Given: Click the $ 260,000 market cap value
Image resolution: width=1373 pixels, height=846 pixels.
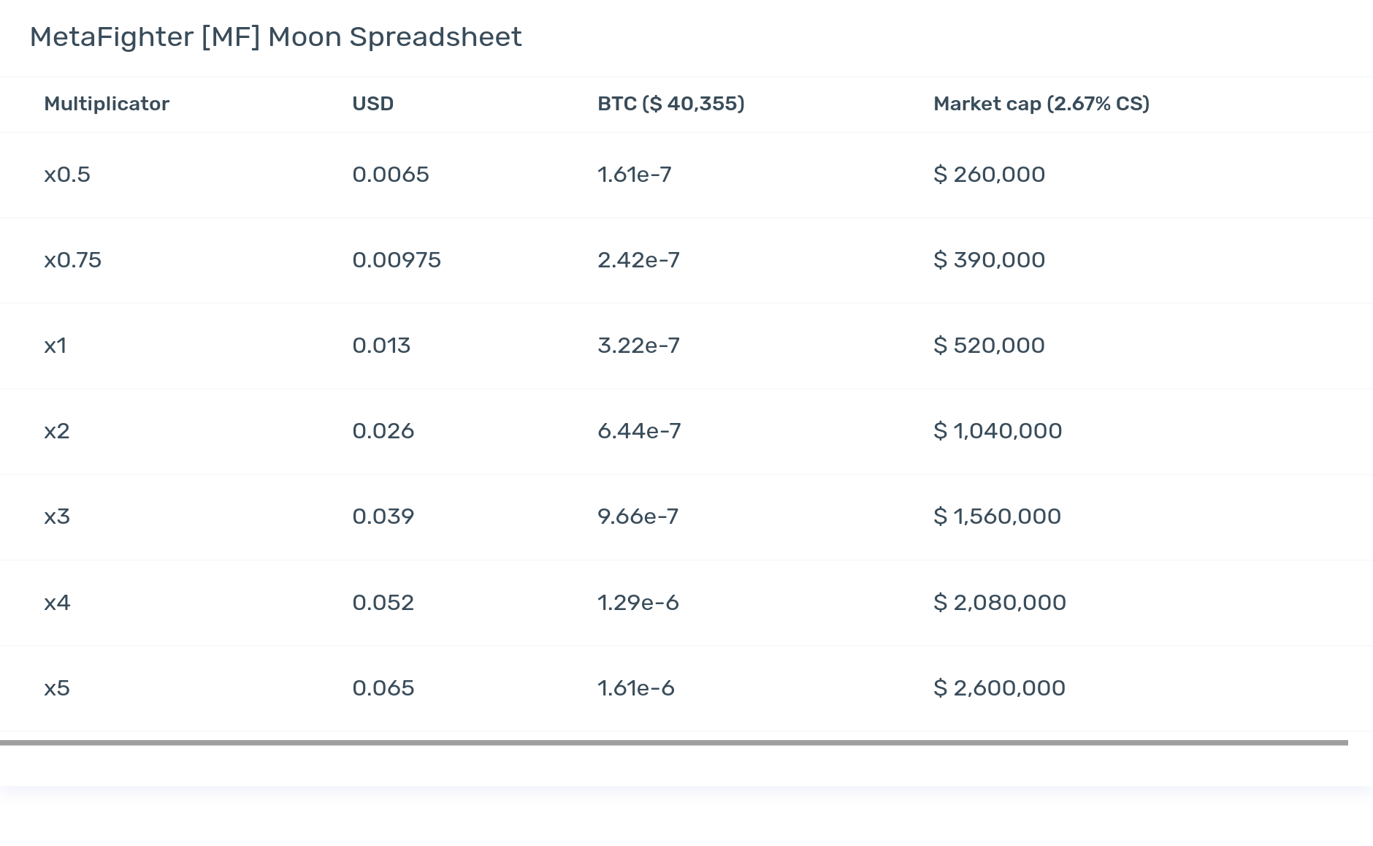Looking at the screenshot, I should point(990,175).
